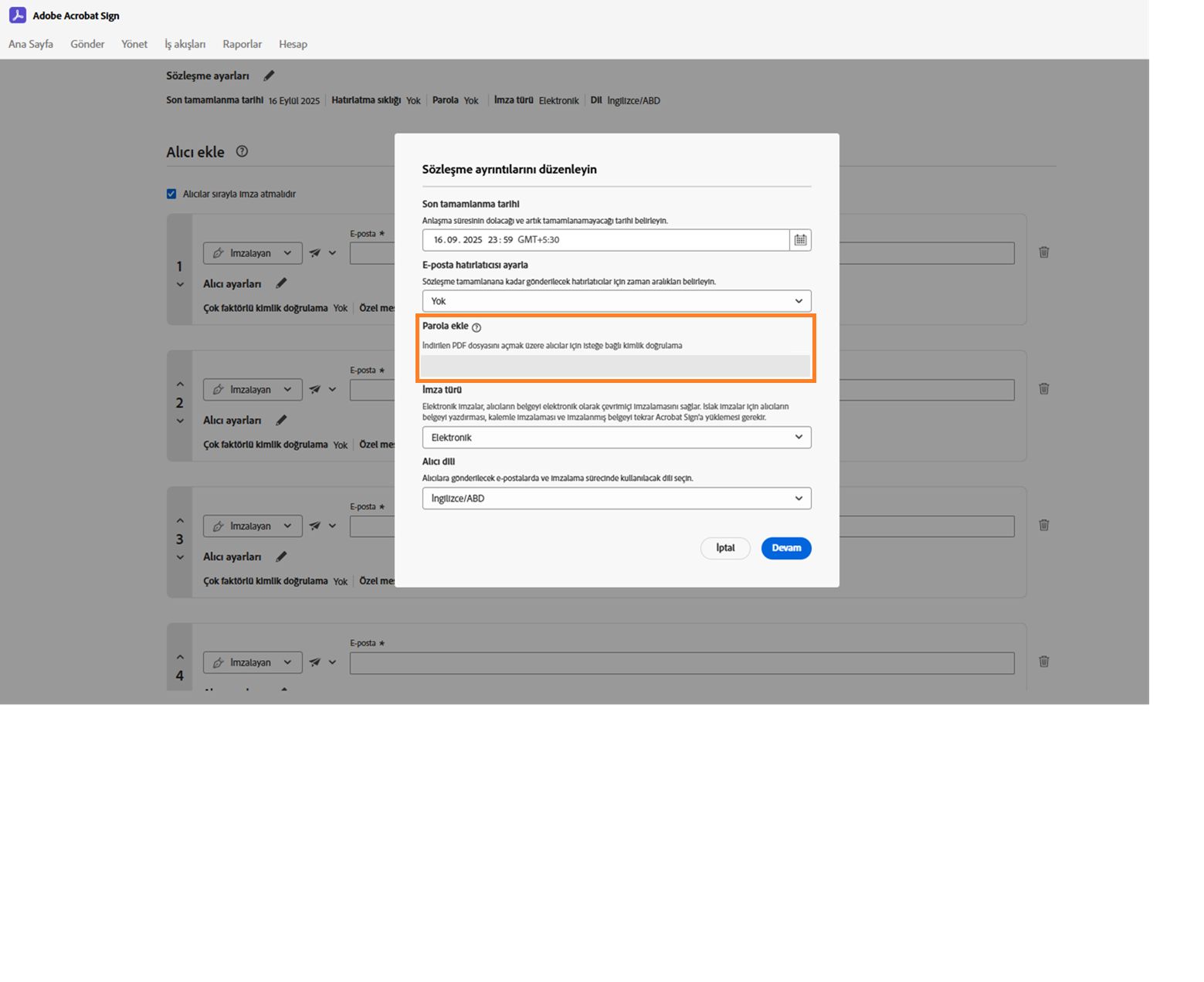Delete recipient 1 with the trash icon
Viewport: 1204px width, 982px height.
point(1043,252)
